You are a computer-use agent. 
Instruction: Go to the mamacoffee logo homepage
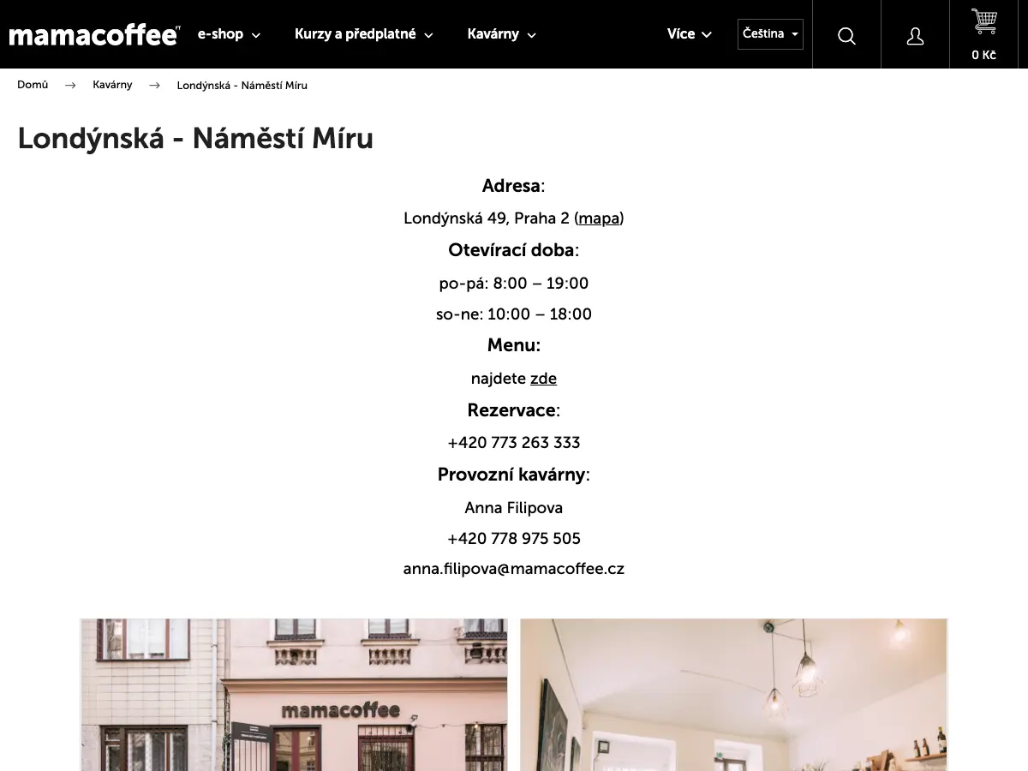click(94, 35)
